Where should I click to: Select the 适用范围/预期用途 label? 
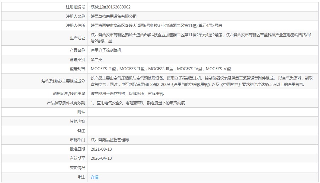(x=69, y=94)
